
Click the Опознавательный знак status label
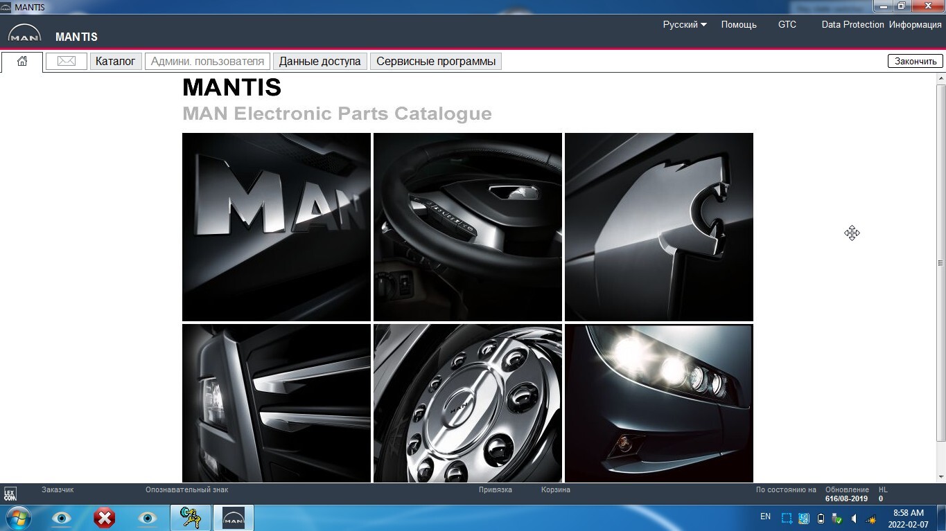(x=186, y=489)
